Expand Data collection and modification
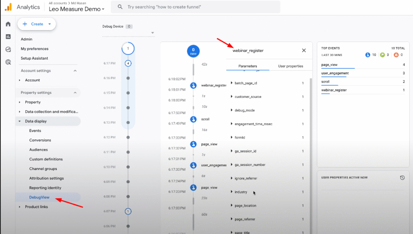 [x=20, y=112]
